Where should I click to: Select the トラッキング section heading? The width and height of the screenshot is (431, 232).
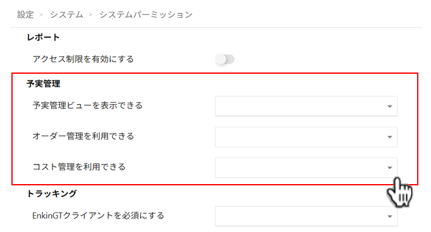52,194
